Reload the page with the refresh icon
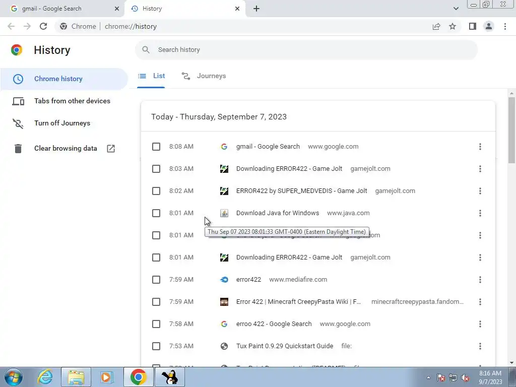The image size is (516, 387). pyautogui.click(x=43, y=26)
